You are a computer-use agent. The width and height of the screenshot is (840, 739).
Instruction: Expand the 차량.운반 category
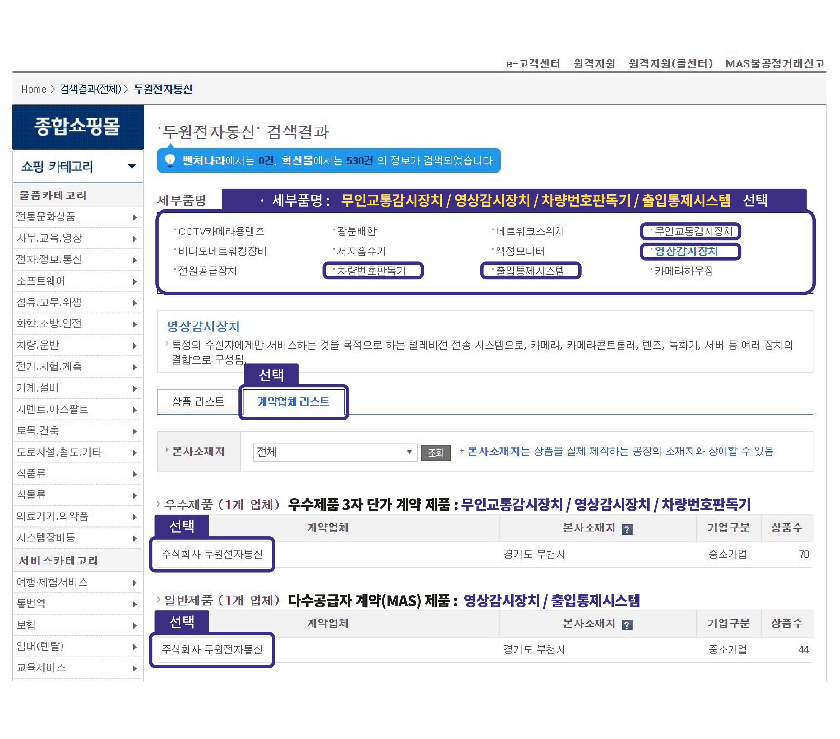(78, 345)
